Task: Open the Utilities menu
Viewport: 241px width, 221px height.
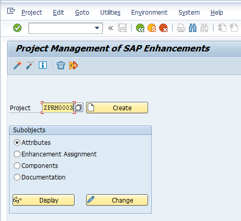Action: 110,13
